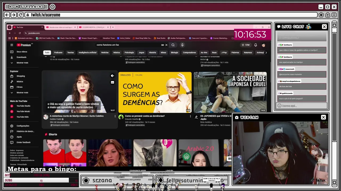Open Kwai Studio bookmark

click(160, 38)
